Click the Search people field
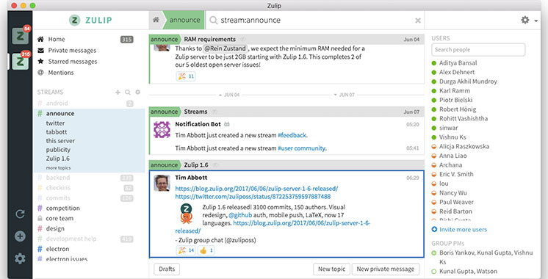The height and width of the screenshot is (279, 548). click(x=478, y=50)
